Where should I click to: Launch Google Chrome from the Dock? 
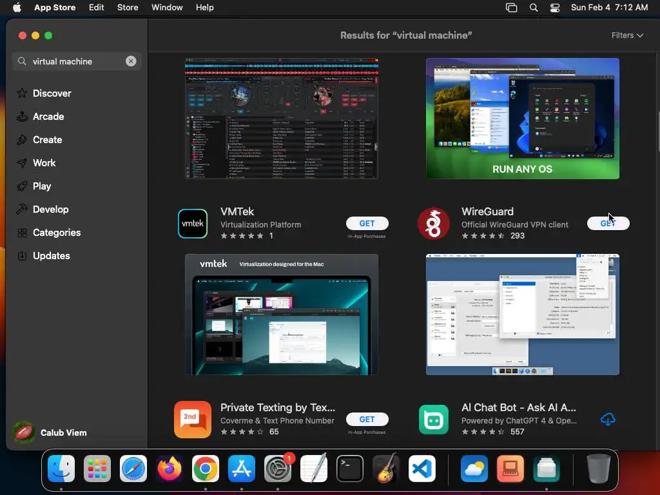[206, 469]
